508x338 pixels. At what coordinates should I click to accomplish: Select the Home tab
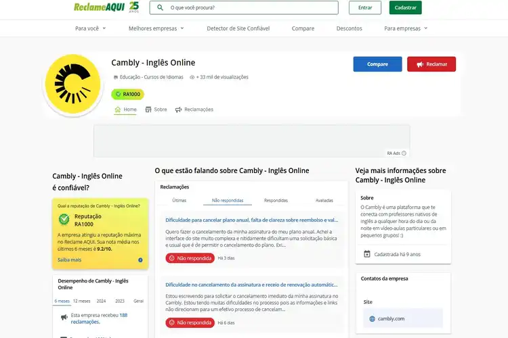pyautogui.click(x=125, y=110)
